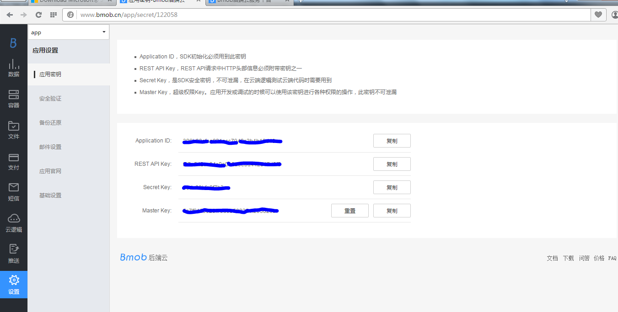
Task: Click the Application ID label
Action: point(153,141)
